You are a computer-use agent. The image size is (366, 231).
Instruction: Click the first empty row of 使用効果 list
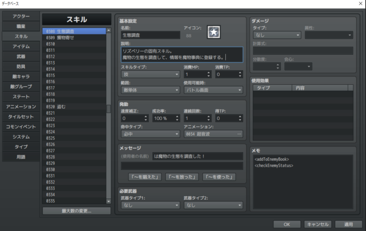point(303,94)
